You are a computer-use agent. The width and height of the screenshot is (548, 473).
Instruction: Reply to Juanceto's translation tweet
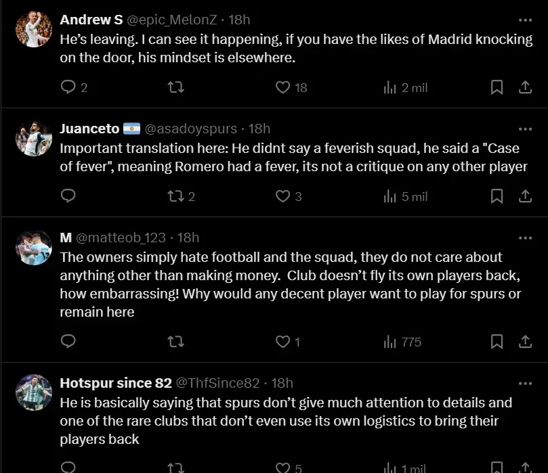68,196
